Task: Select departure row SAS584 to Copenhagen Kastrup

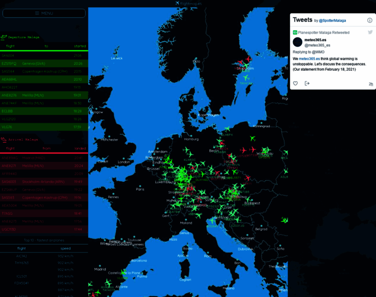Action: tap(44, 71)
